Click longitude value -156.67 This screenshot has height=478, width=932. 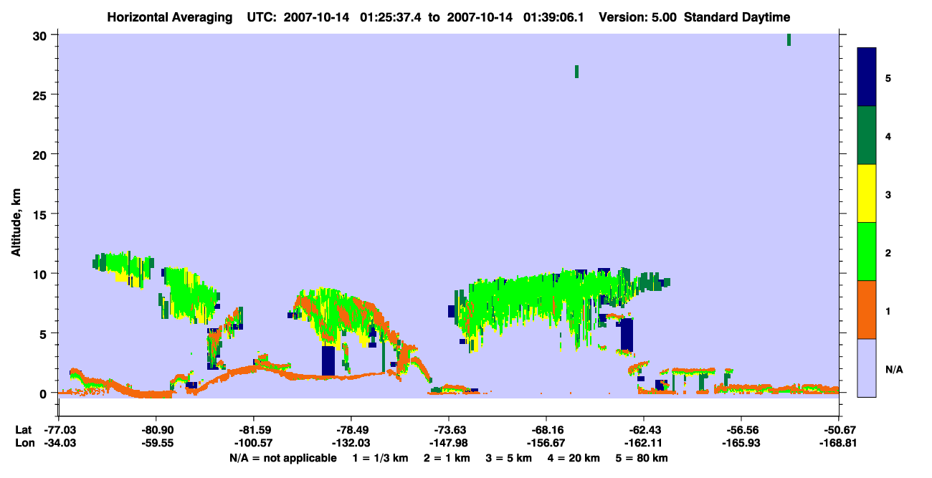546,443
